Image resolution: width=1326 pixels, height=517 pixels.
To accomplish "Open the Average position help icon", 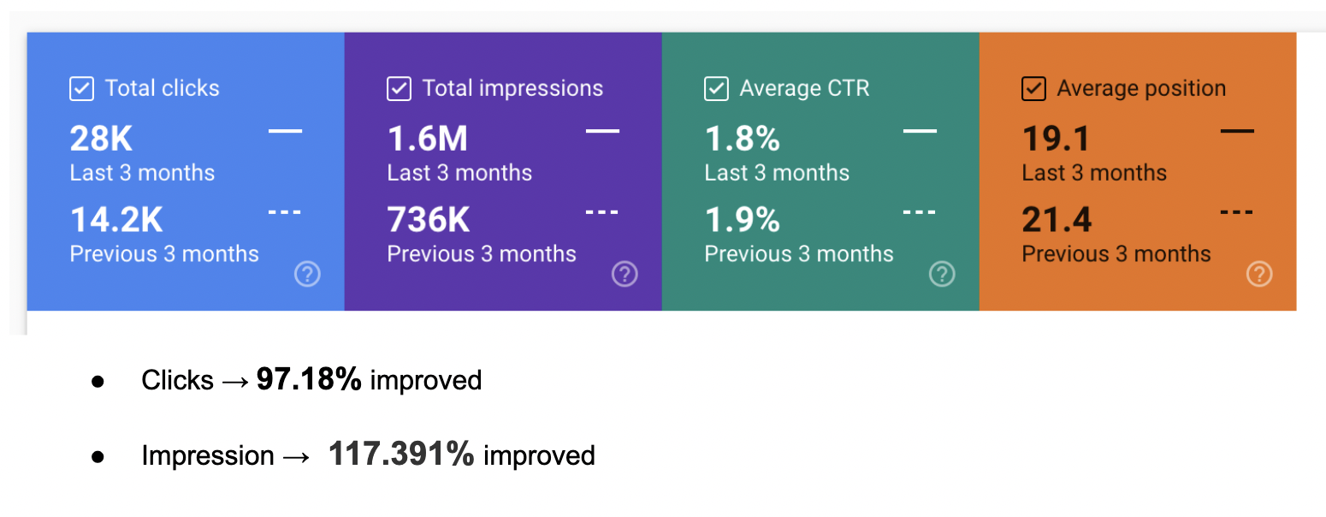I will click(x=1259, y=274).
